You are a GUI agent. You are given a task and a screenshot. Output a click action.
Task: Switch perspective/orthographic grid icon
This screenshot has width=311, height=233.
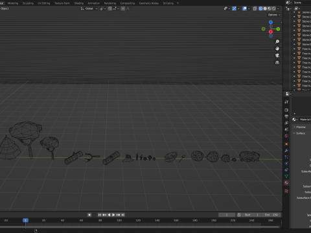(x=277, y=62)
